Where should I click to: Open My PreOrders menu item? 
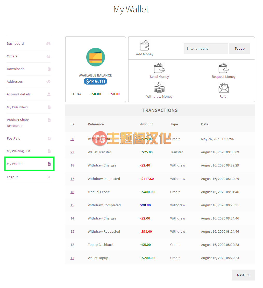[17, 107]
